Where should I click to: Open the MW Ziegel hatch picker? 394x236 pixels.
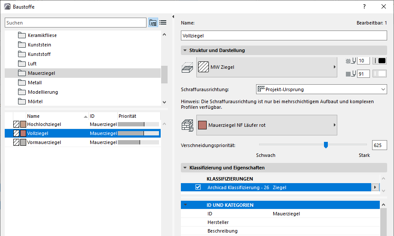tap(266, 67)
